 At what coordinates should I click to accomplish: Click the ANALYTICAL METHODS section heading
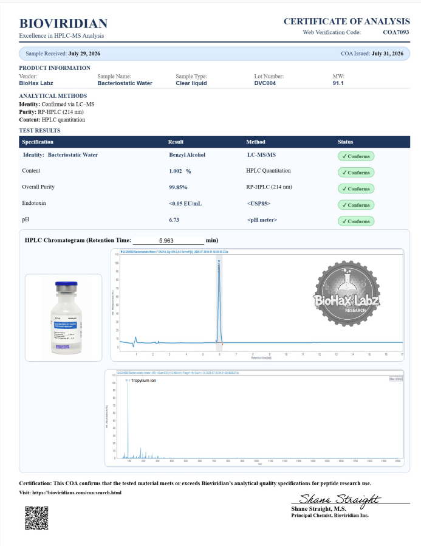[x=53, y=95]
